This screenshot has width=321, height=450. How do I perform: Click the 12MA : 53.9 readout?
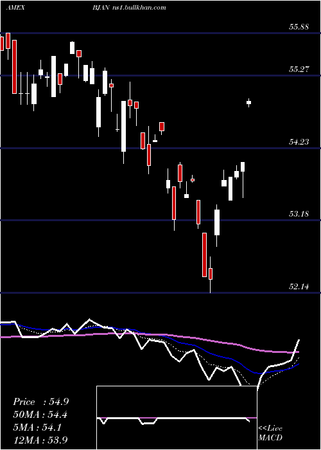click(40, 440)
